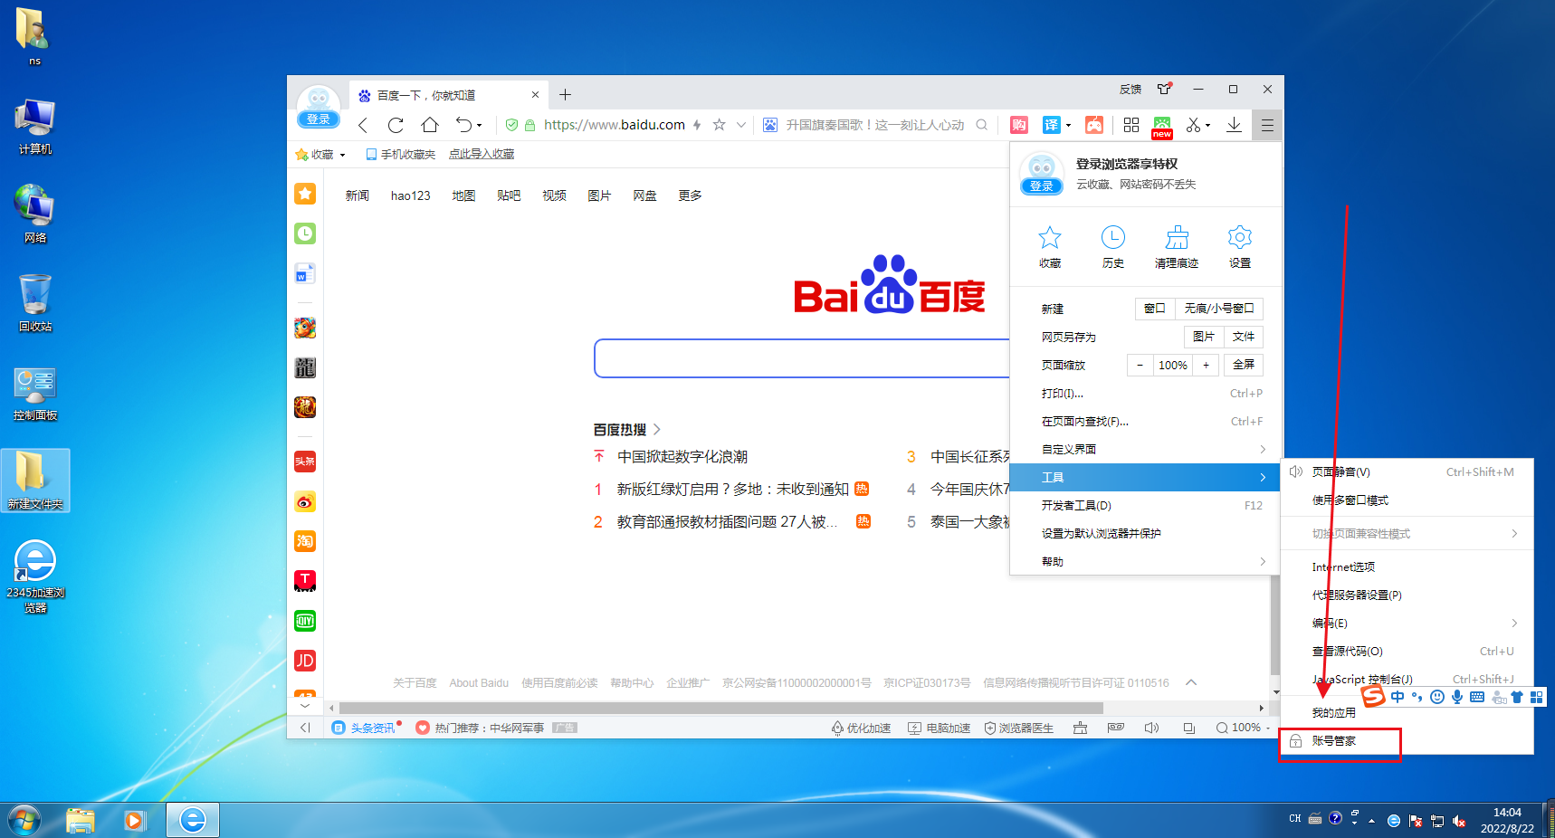The width and height of the screenshot is (1555, 838).
Task: Select Developer Tools menu entry
Action: pyautogui.click(x=1145, y=505)
